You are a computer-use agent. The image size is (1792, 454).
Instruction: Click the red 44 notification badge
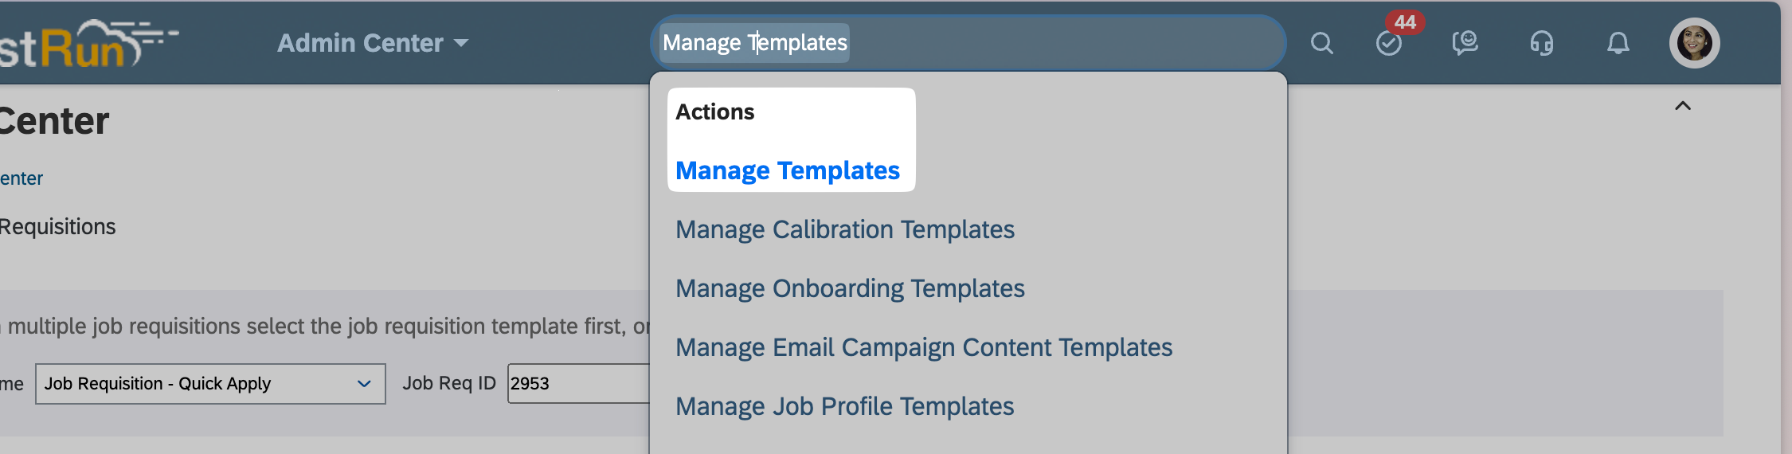pyautogui.click(x=1406, y=22)
